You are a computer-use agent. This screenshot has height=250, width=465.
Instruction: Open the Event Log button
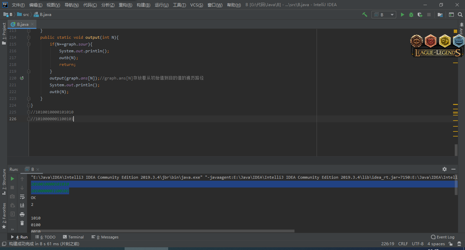click(x=443, y=237)
